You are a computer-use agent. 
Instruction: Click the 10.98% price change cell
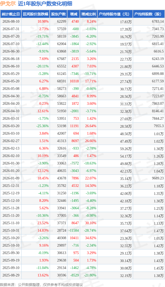click(x=43, y=21)
